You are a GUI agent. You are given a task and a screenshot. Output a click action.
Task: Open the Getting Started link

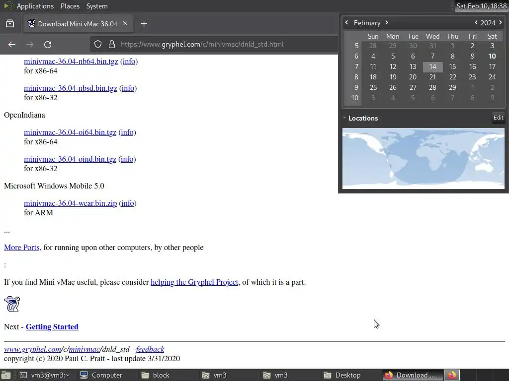point(52,326)
